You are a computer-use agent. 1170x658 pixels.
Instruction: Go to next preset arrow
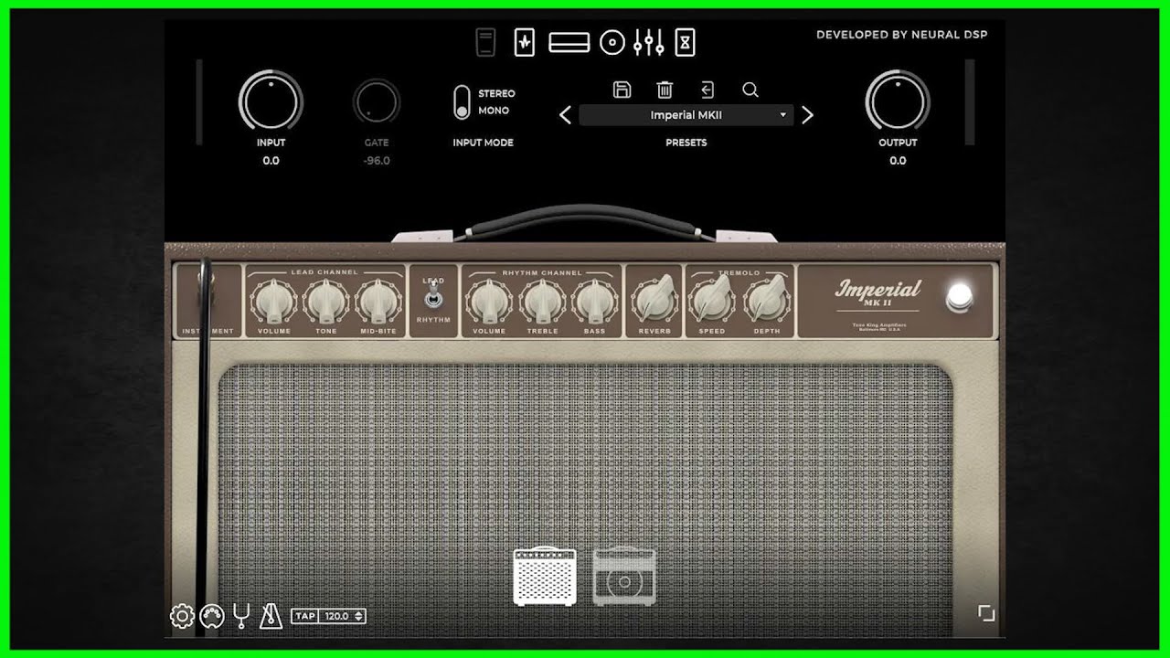coord(807,115)
